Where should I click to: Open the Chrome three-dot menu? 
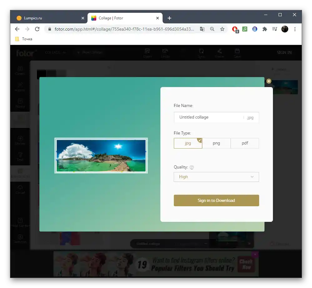[295, 29]
